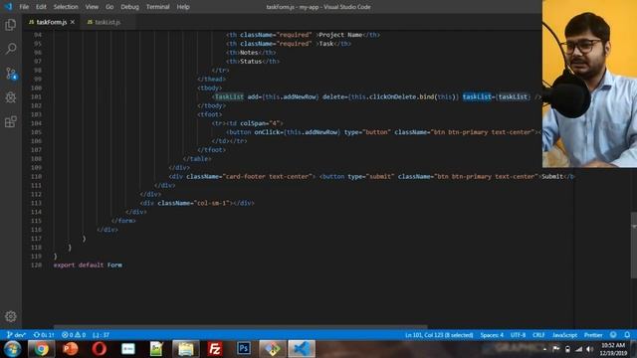The height and width of the screenshot is (358, 637).
Task: Click line number 110 in the gutter
Action: point(36,177)
